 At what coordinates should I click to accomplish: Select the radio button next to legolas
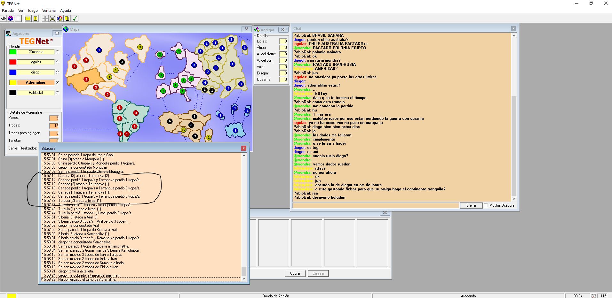tap(57, 62)
